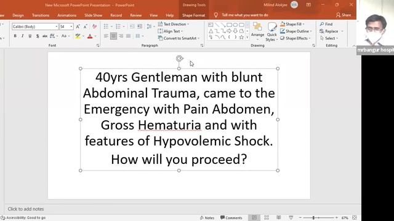Pick the triangle shape in the shapes gallery

(211, 31)
